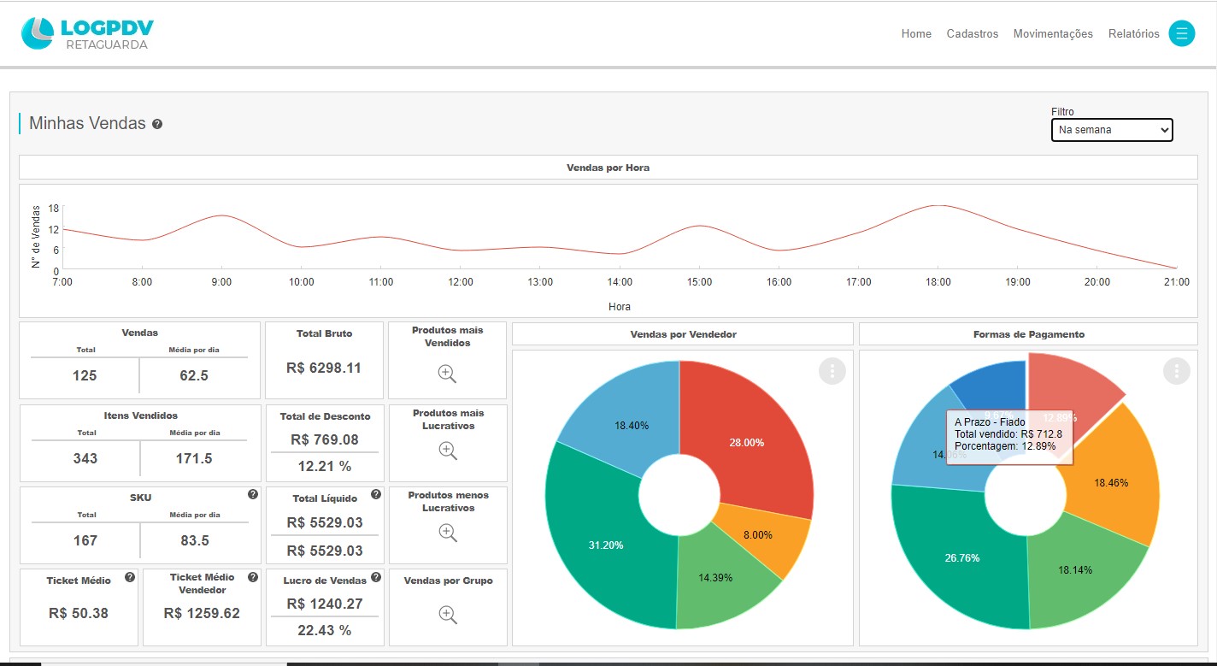Viewport: 1217px width, 666px height.
Task: Click help icon on Ticket Médio card
Action: (x=129, y=577)
